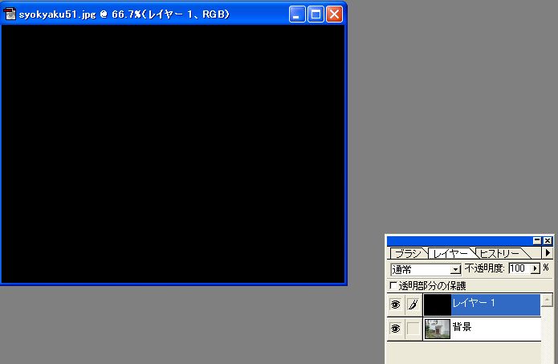Open the 通常 blend mode dropdown

coord(456,269)
